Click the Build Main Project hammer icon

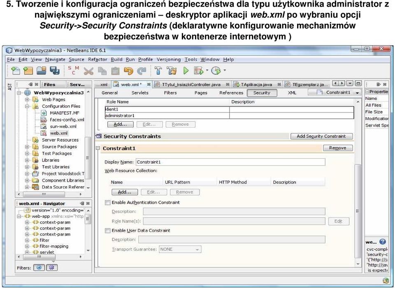(158, 71)
